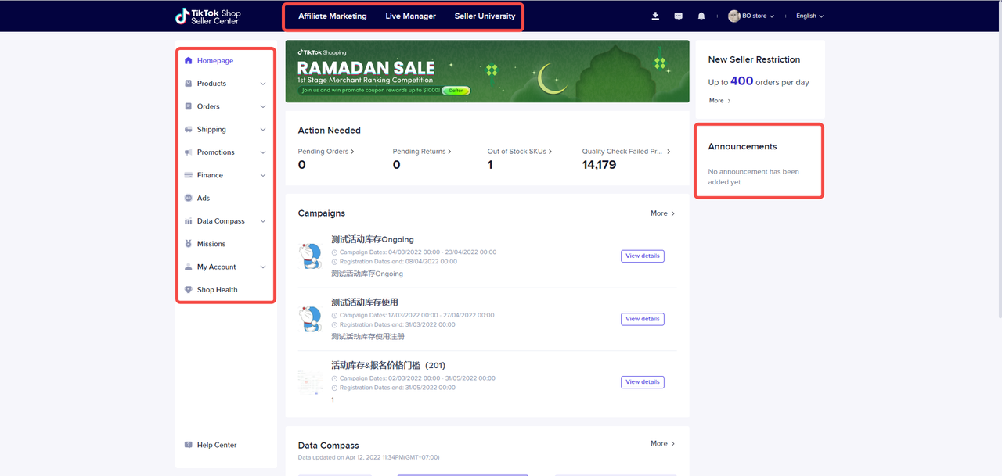Go to Seller University tab

pos(485,16)
